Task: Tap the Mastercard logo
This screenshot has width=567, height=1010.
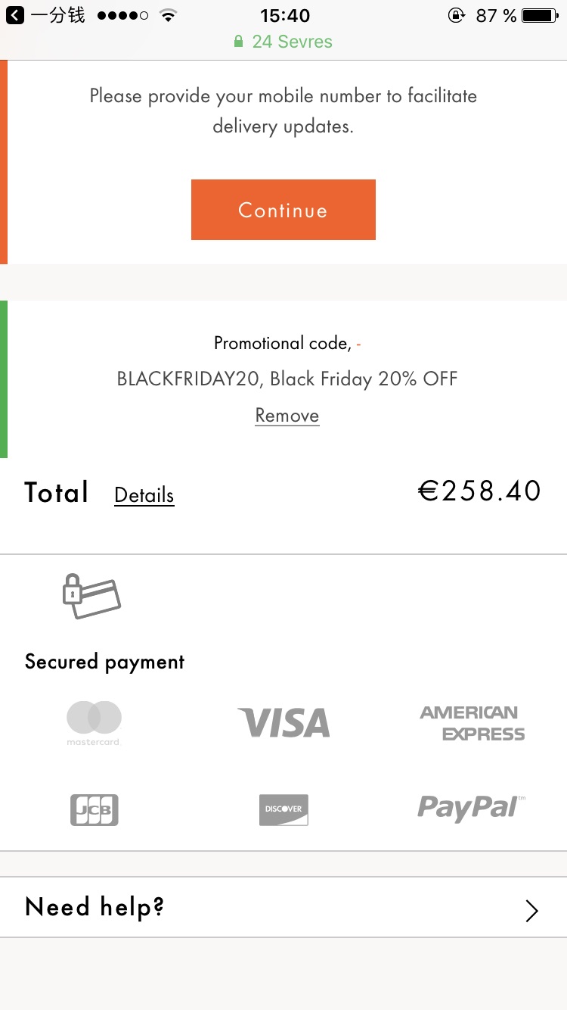Action: (93, 723)
